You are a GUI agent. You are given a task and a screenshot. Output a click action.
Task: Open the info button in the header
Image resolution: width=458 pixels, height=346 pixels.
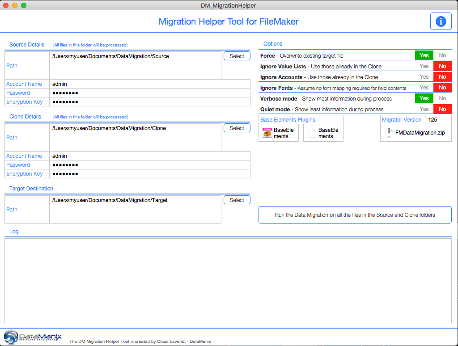(441, 21)
